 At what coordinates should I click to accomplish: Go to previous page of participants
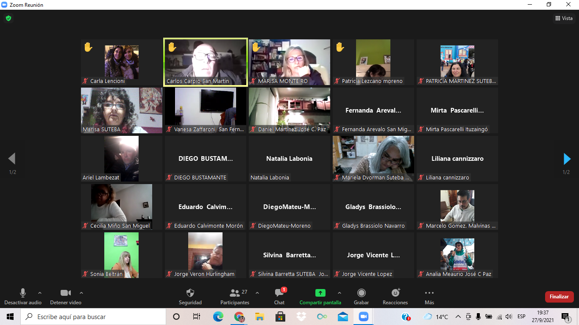click(x=12, y=159)
